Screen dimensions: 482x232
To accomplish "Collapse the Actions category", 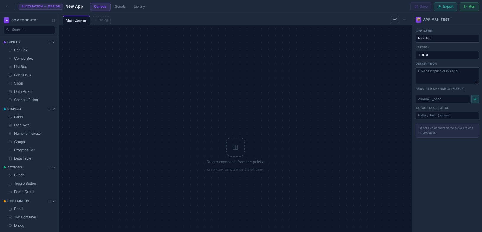I will click(x=54, y=168).
